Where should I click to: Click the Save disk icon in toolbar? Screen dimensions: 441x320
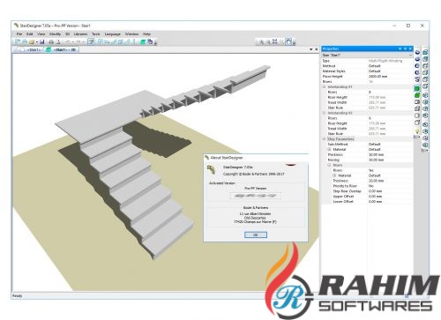pyautogui.click(x=41, y=42)
